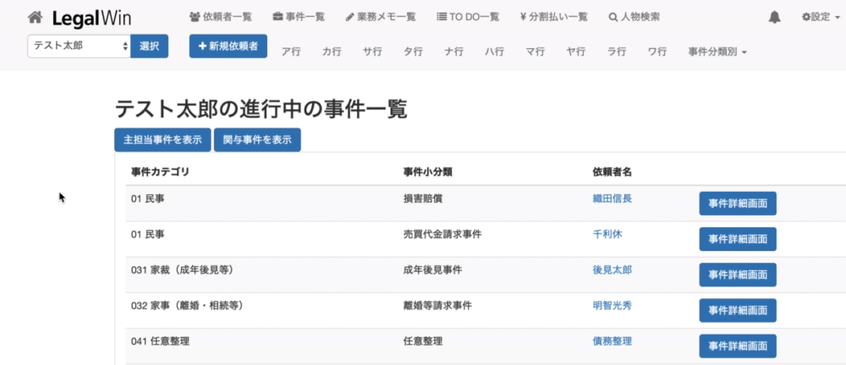Open 業務メモ一覧 memo list
846x365 pixels.
381,17
